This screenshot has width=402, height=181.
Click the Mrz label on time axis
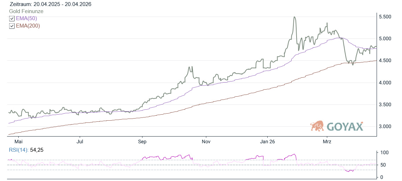point(327,141)
